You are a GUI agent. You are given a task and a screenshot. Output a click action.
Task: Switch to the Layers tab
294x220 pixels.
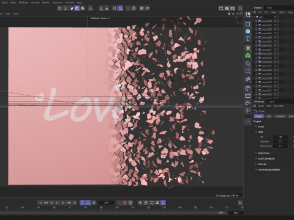[272, 101]
